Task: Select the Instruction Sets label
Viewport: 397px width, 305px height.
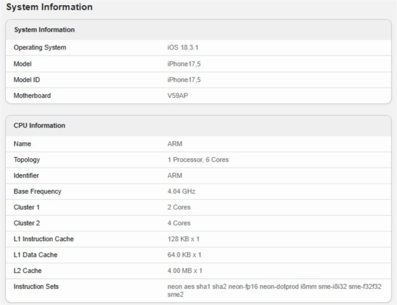Action: click(36, 286)
